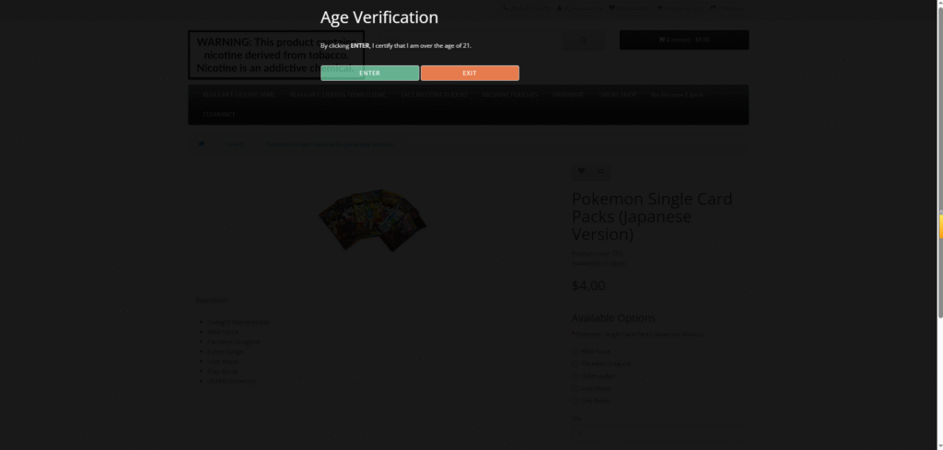This screenshot has width=943, height=450.
Task: Select the Clay Burst option
Action: 575,400
